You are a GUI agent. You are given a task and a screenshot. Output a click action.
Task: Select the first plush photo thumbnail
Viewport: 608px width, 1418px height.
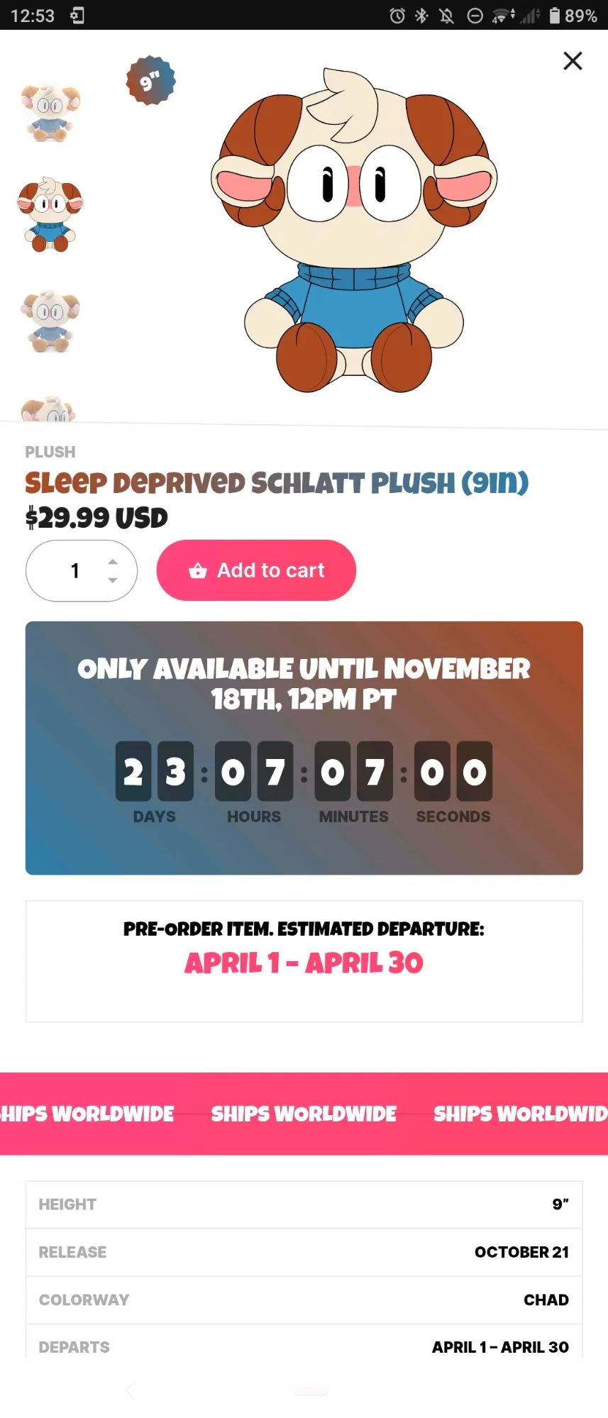(50, 112)
